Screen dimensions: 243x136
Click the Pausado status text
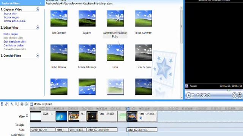(193, 86)
